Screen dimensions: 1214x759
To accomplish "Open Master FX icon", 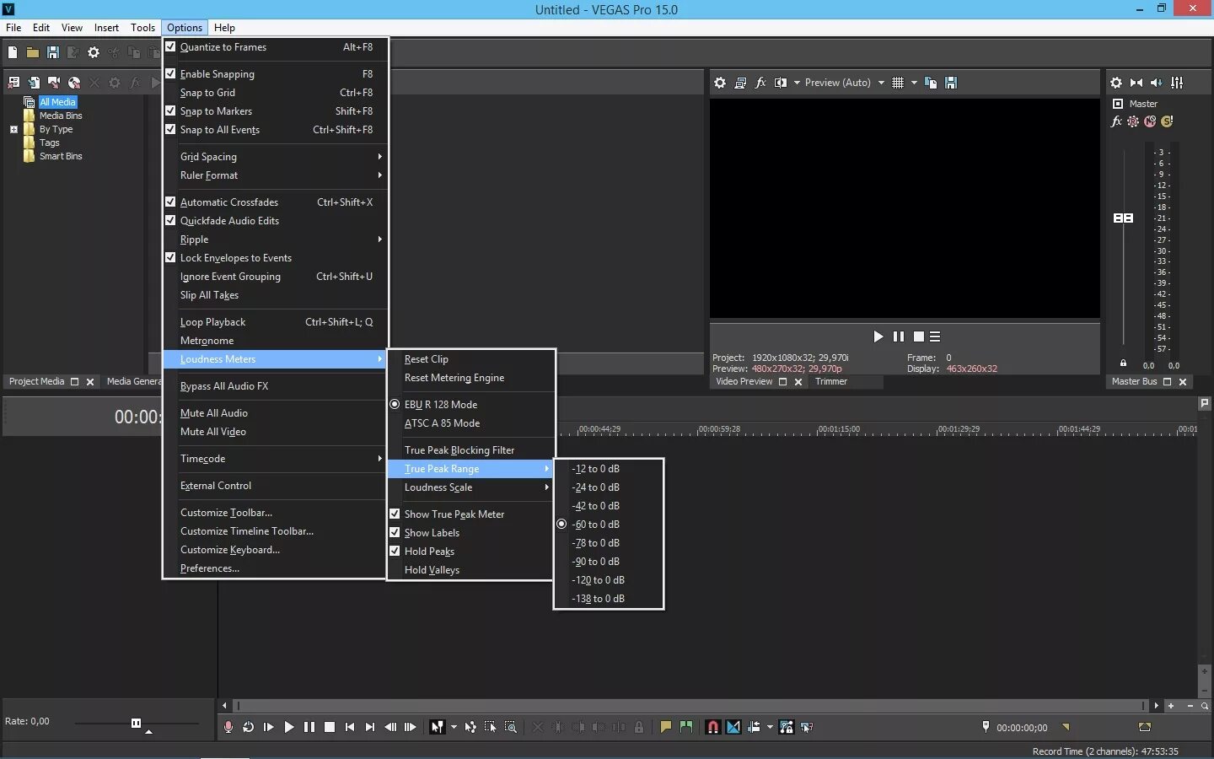I will [1116, 121].
